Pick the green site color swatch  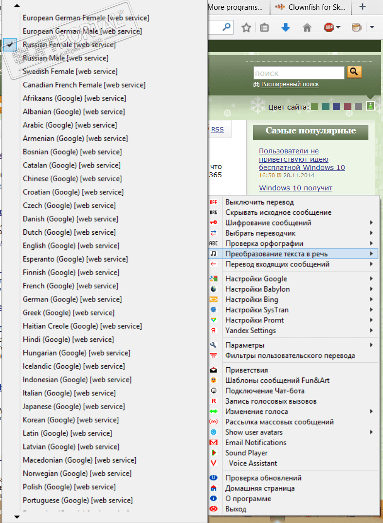314,106
